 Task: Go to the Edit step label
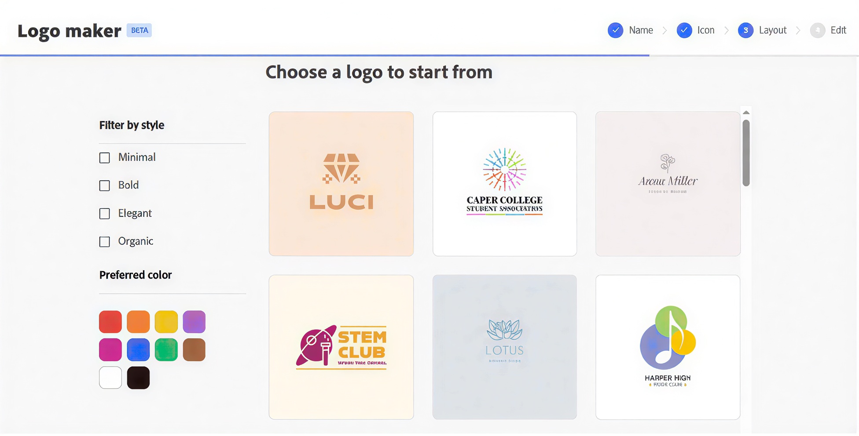click(x=838, y=30)
